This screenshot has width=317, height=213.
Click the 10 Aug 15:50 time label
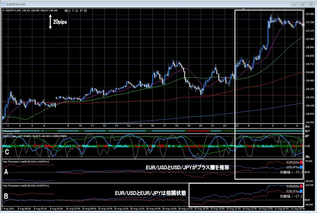[x=169, y=209]
